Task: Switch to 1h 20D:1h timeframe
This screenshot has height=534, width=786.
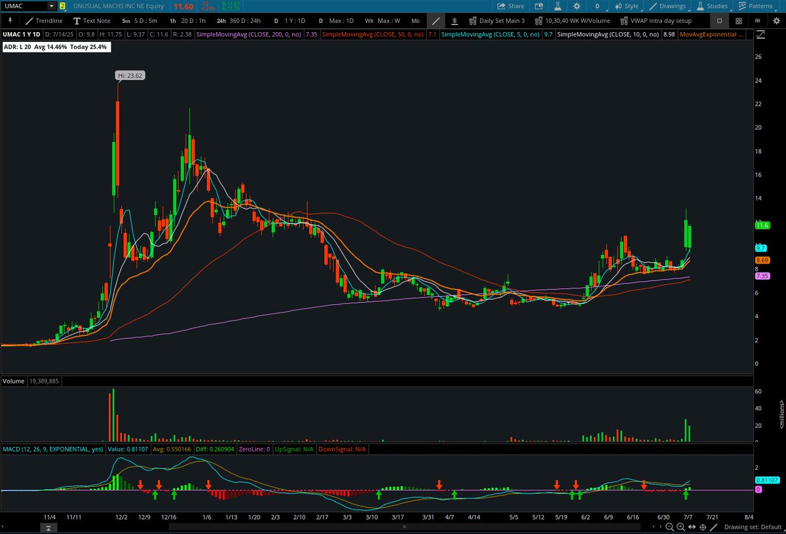Action: 187,21
